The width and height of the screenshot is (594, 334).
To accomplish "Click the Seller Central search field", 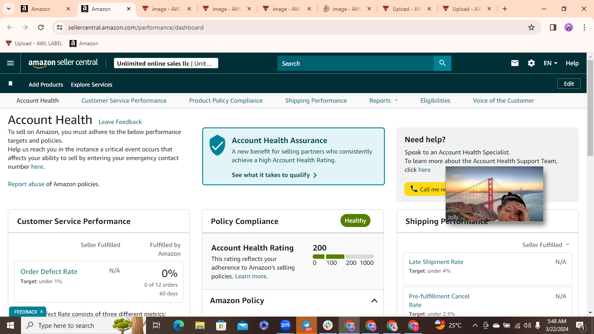I will click(x=356, y=63).
